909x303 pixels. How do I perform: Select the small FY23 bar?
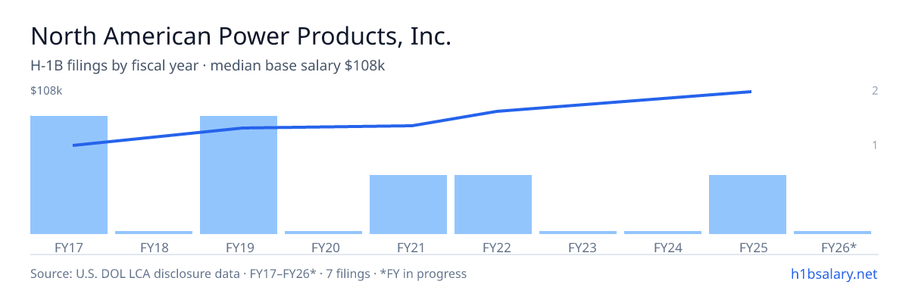point(578,233)
